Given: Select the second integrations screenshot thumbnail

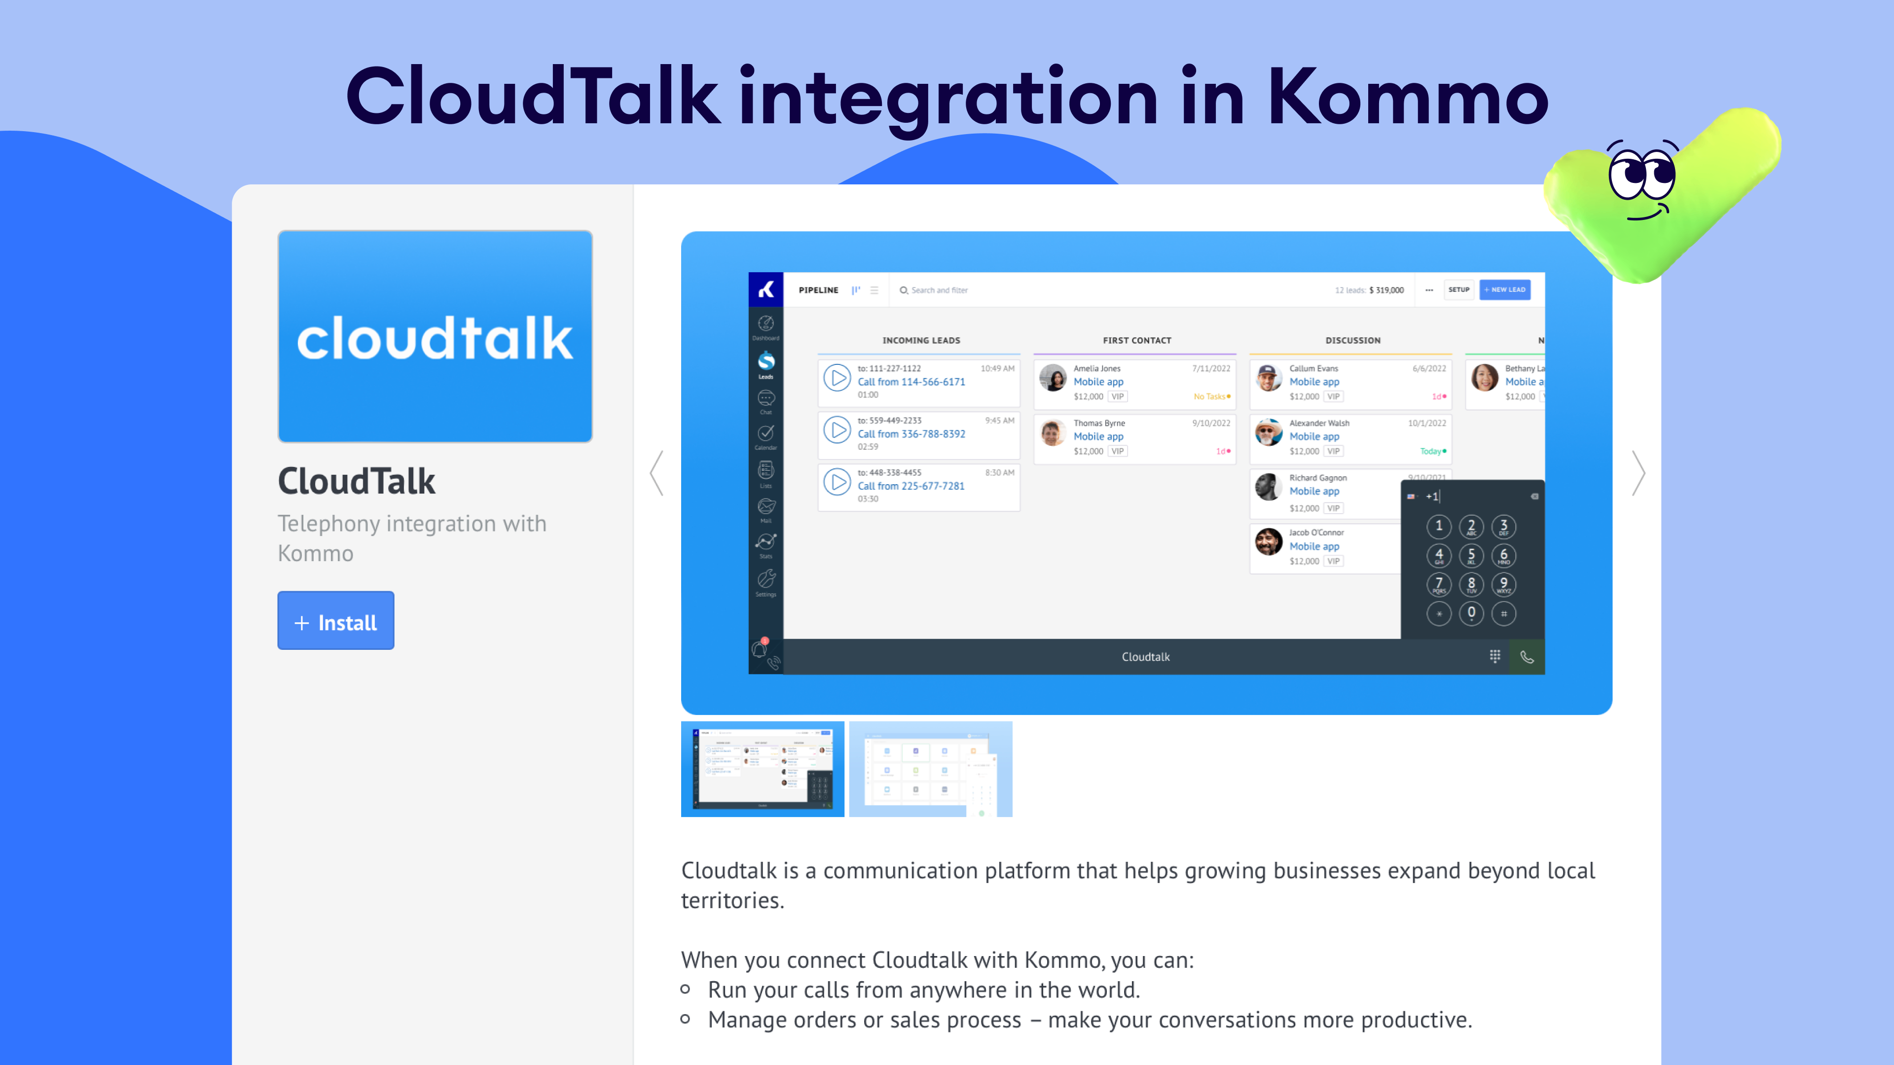Looking at the screenshot, I should click(x=930, y=769).
